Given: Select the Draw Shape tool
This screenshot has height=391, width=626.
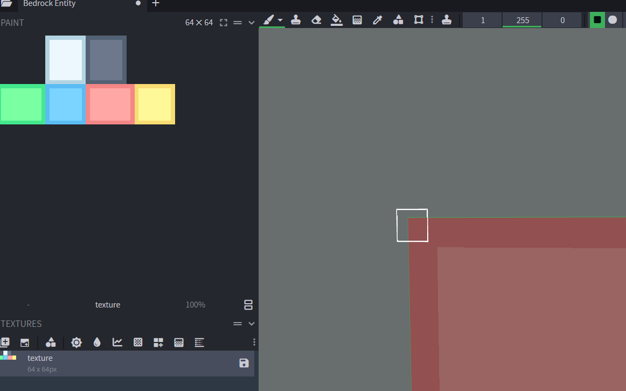Looking at the screenshot, I should tap(398, 20).
